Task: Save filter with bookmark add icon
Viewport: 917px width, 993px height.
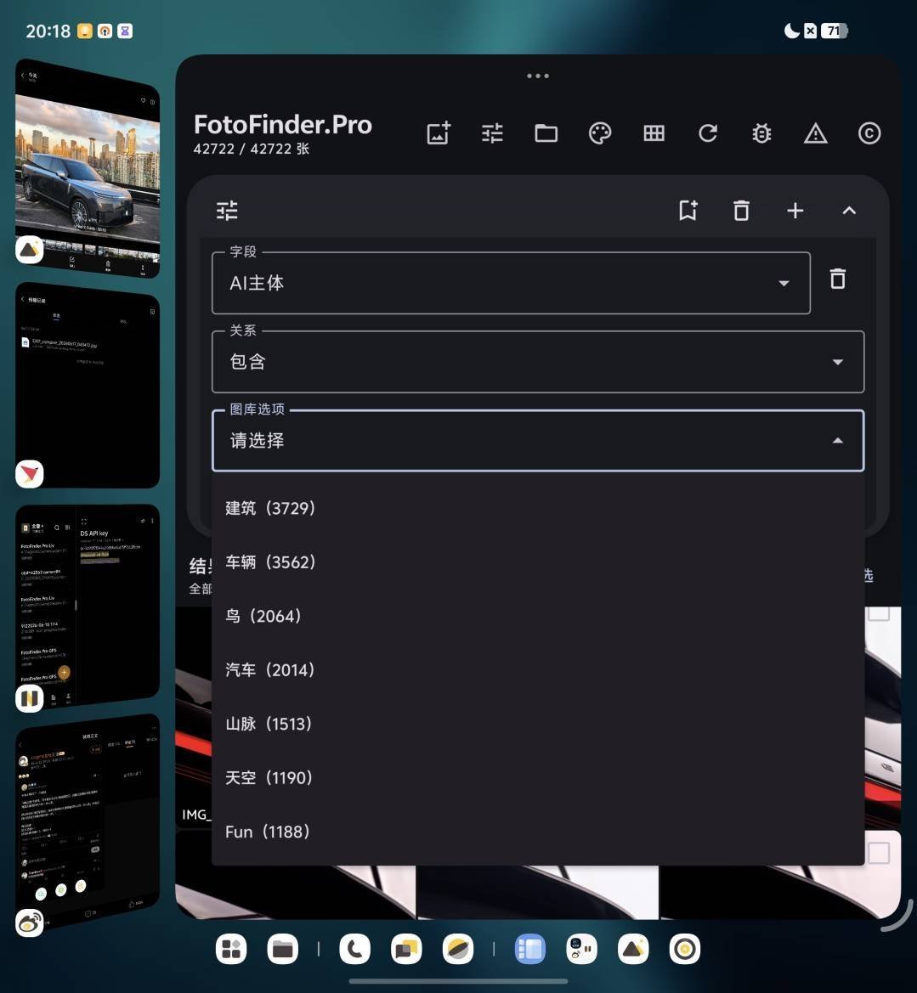Action: [x=688, y=211]
